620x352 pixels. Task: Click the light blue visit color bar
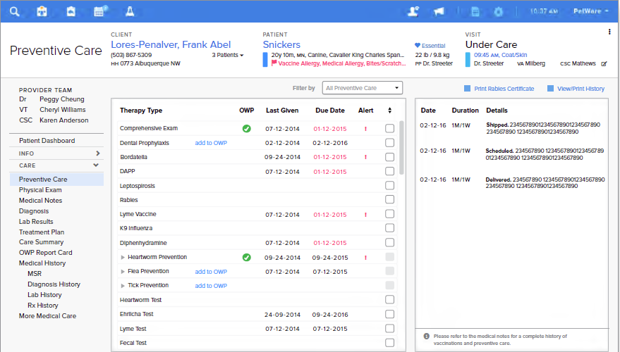tap(468, 60)
